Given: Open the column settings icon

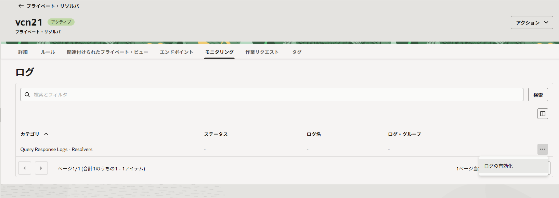Looking at the screenshot, I should click(543, 114).
